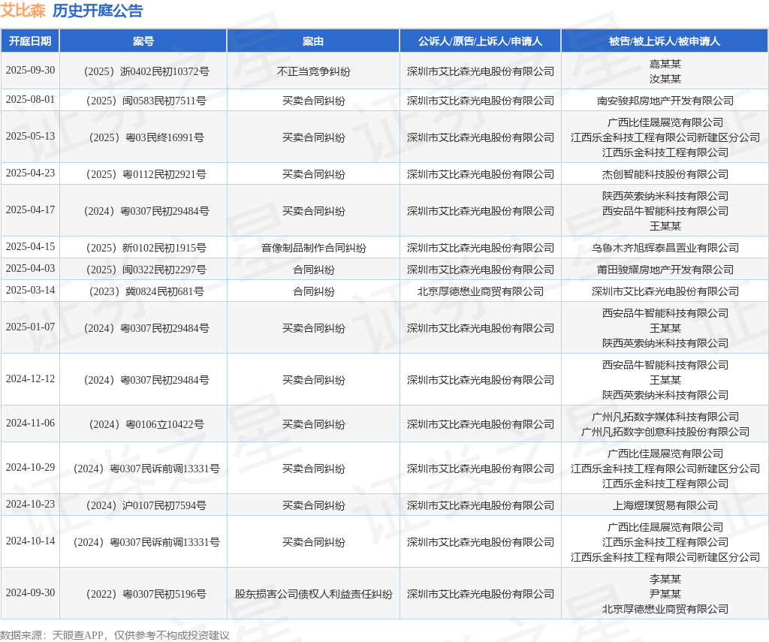This screenshot has width=769, height=642.
Task: Select the date 2024-12-12
Action: point(30,378)
